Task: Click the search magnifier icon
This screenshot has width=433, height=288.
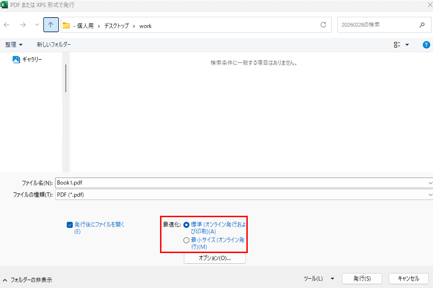Action: (422, 25)
